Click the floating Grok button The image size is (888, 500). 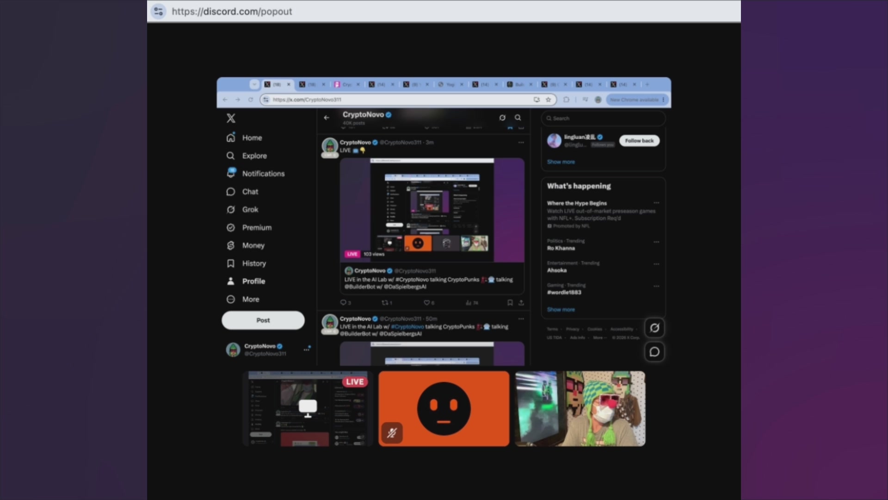coord(654,328)
